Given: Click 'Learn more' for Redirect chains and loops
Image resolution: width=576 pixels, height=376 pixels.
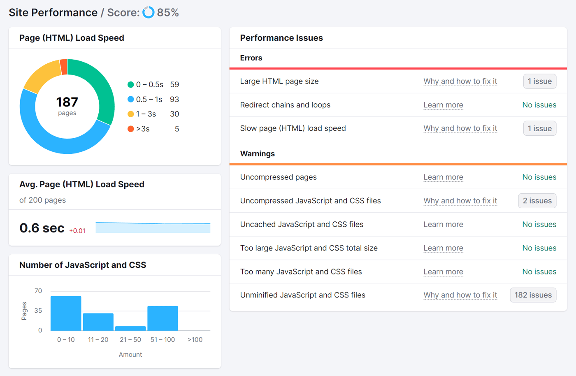Looking at the screenshot, I should pyautogui.click(x=443, y=105).
